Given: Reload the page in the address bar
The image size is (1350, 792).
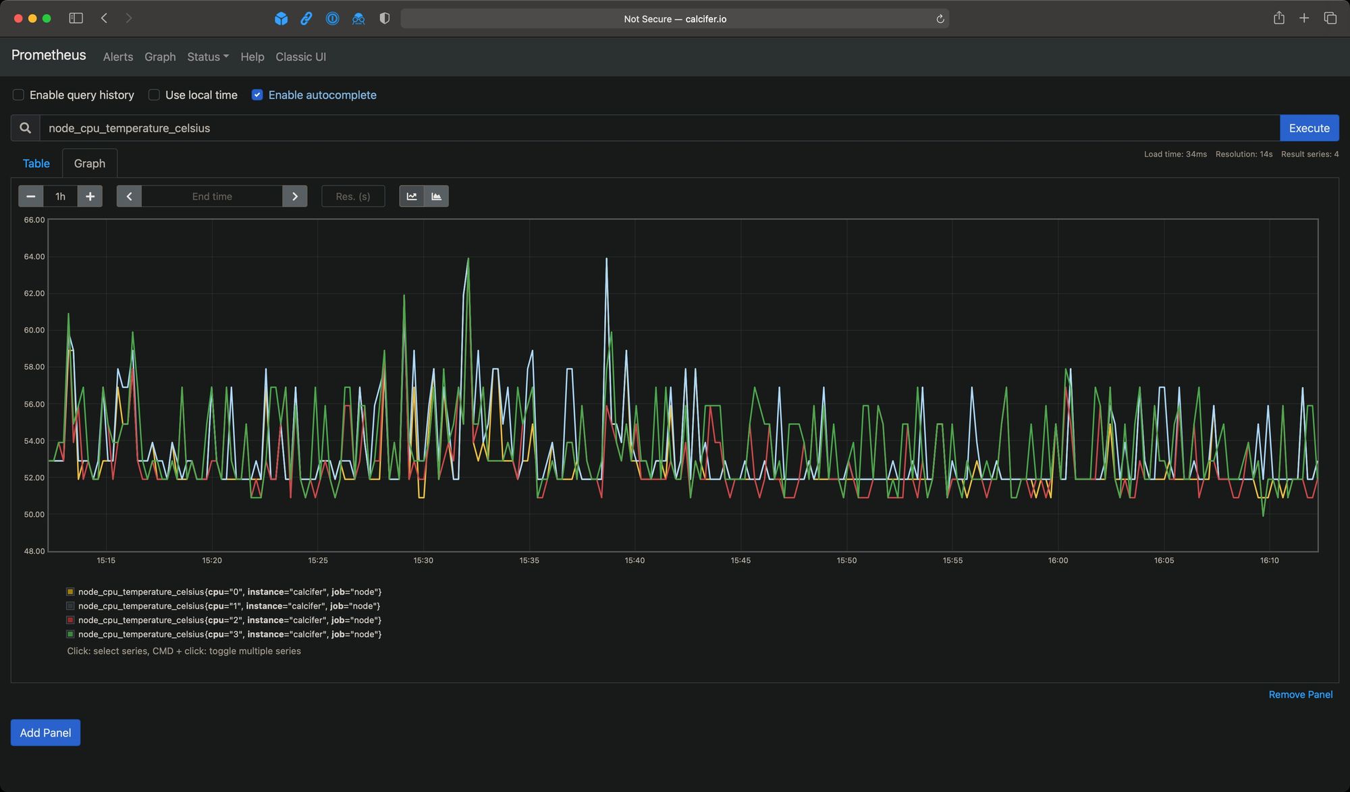Looking at the screenshot, I should click(940, 19).
